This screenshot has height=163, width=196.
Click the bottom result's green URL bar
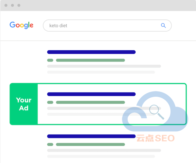90,144
